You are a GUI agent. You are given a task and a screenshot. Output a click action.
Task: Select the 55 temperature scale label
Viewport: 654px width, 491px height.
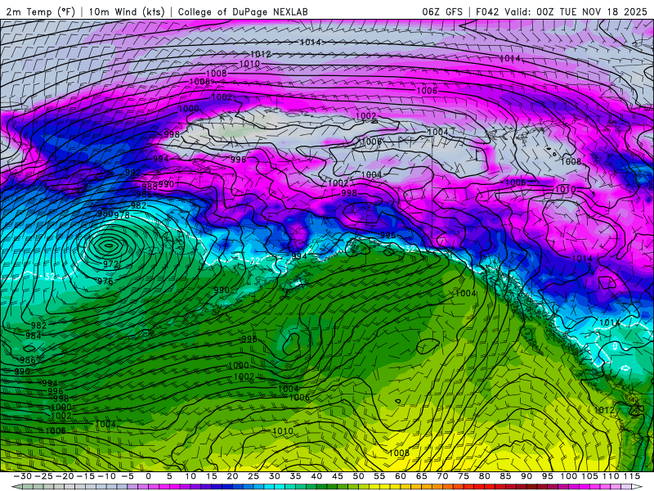[379, 476]
